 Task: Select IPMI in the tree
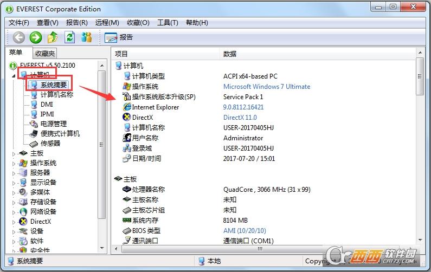pyautogui.click(x=47, y=114)
